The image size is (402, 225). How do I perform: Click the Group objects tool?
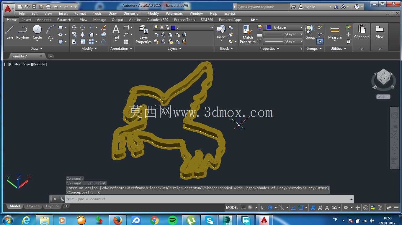(x=310, y=32)
